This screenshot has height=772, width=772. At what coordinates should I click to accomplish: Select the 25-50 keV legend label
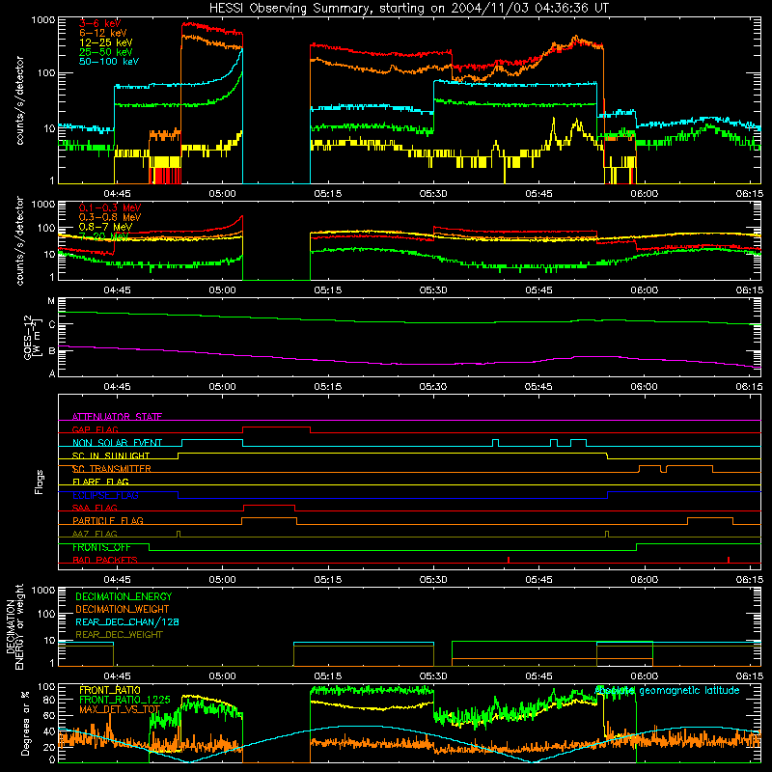[106, 52]
